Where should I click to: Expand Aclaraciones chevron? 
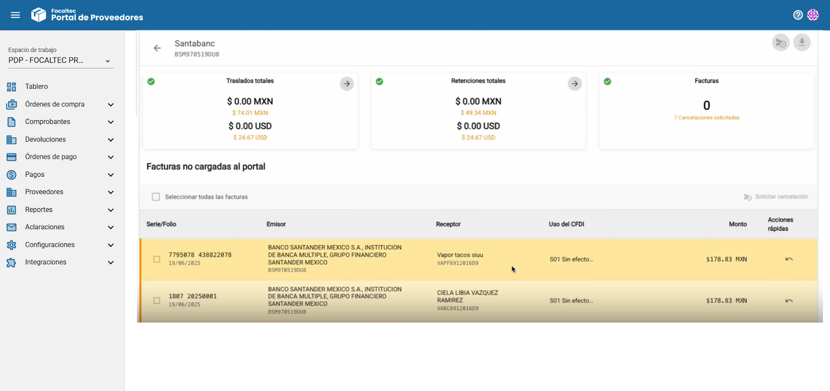tap(110, 228)
